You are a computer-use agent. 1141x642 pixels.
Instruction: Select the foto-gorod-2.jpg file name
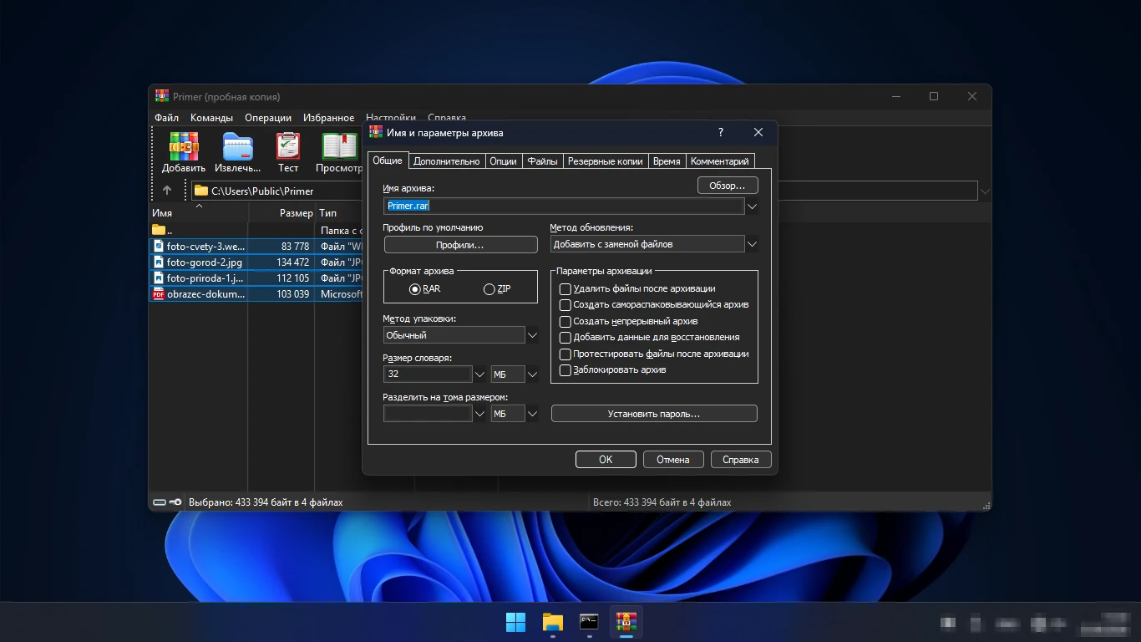(x=205, y=262)
